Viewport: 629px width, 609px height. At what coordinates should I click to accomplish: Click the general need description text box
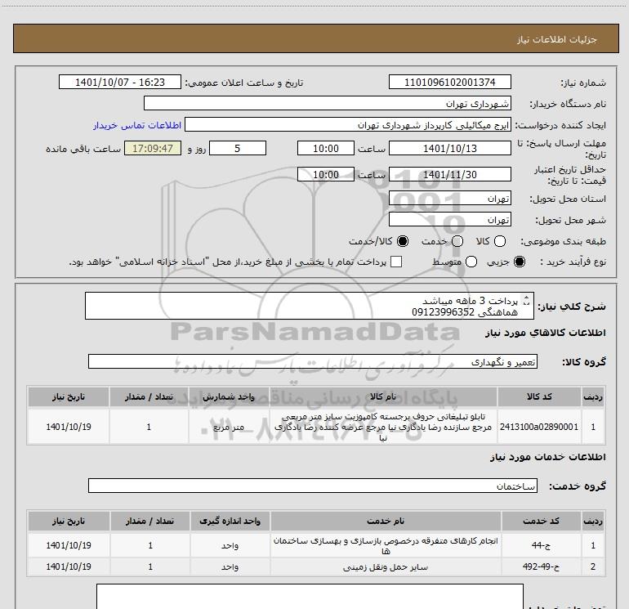(x=310, y=306)
